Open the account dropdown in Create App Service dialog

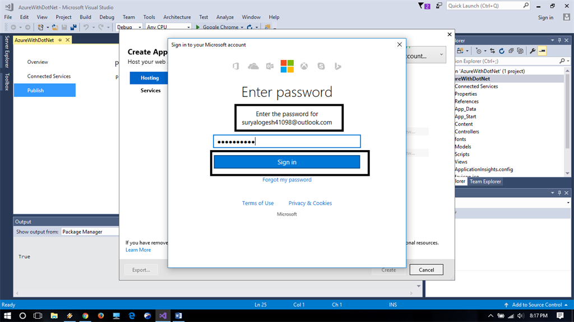(x=441, y=55)
